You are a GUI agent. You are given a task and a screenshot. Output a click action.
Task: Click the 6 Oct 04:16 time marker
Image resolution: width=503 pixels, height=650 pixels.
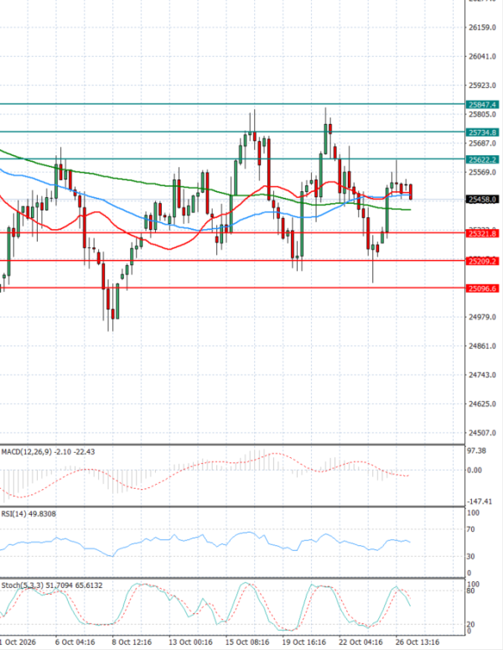coord(75,642)
